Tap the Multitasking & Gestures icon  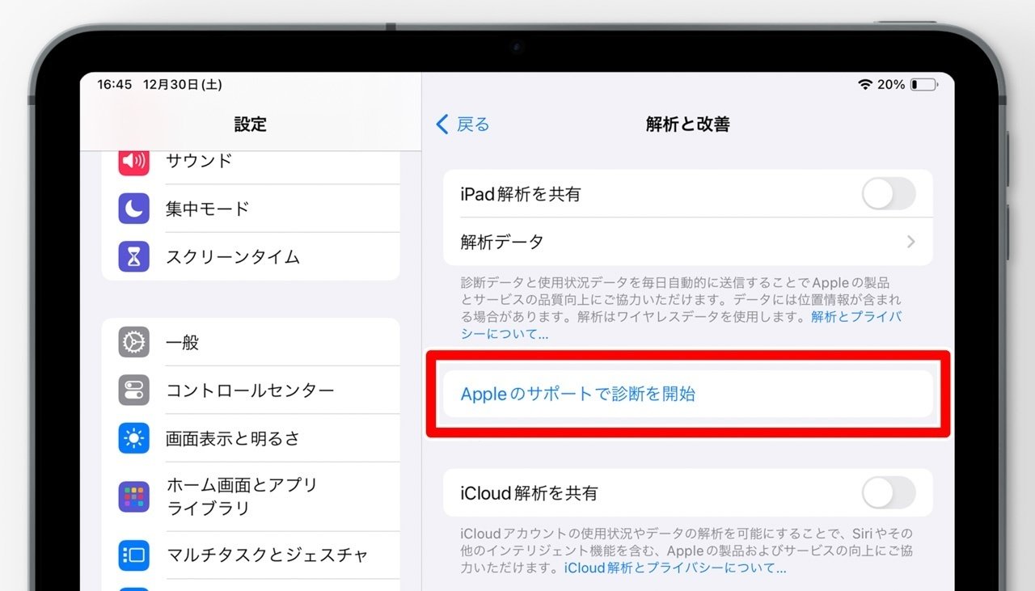pos(133,555)
